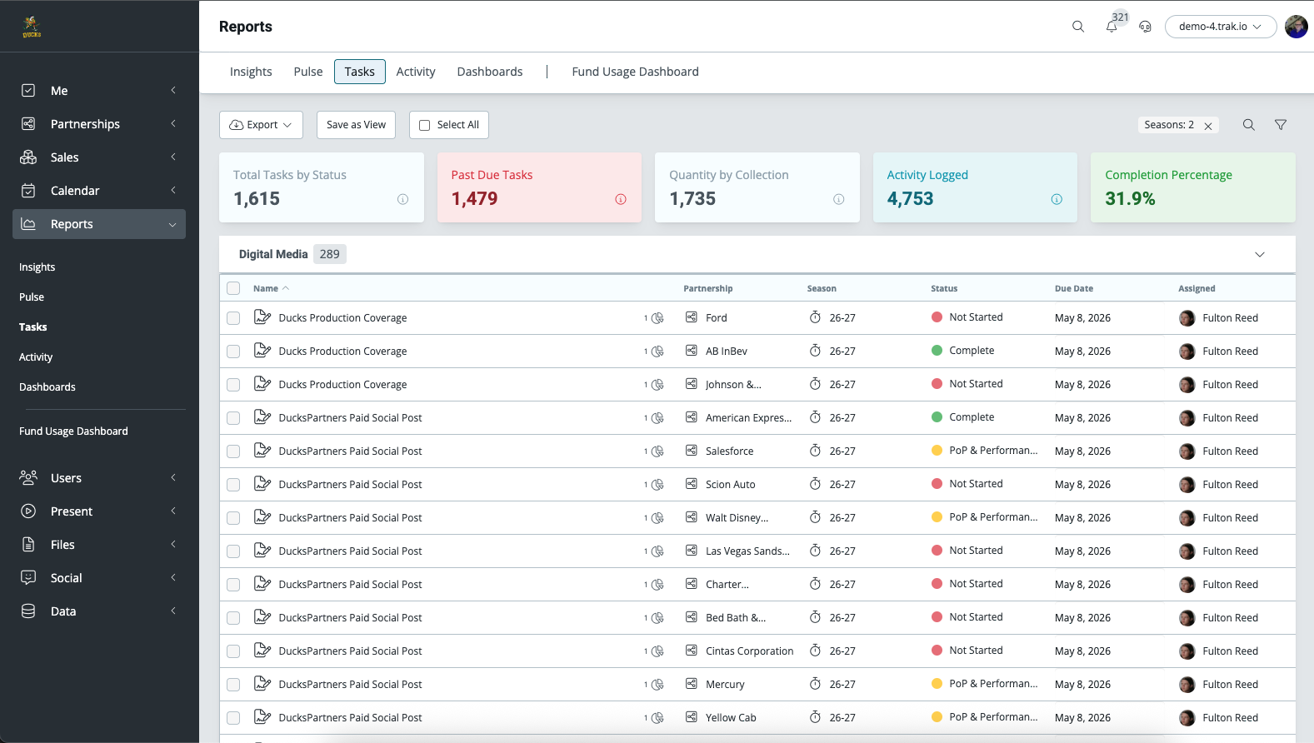Click the partnership icon beside Mercury
1314x743 pixels.
(692, 684)
